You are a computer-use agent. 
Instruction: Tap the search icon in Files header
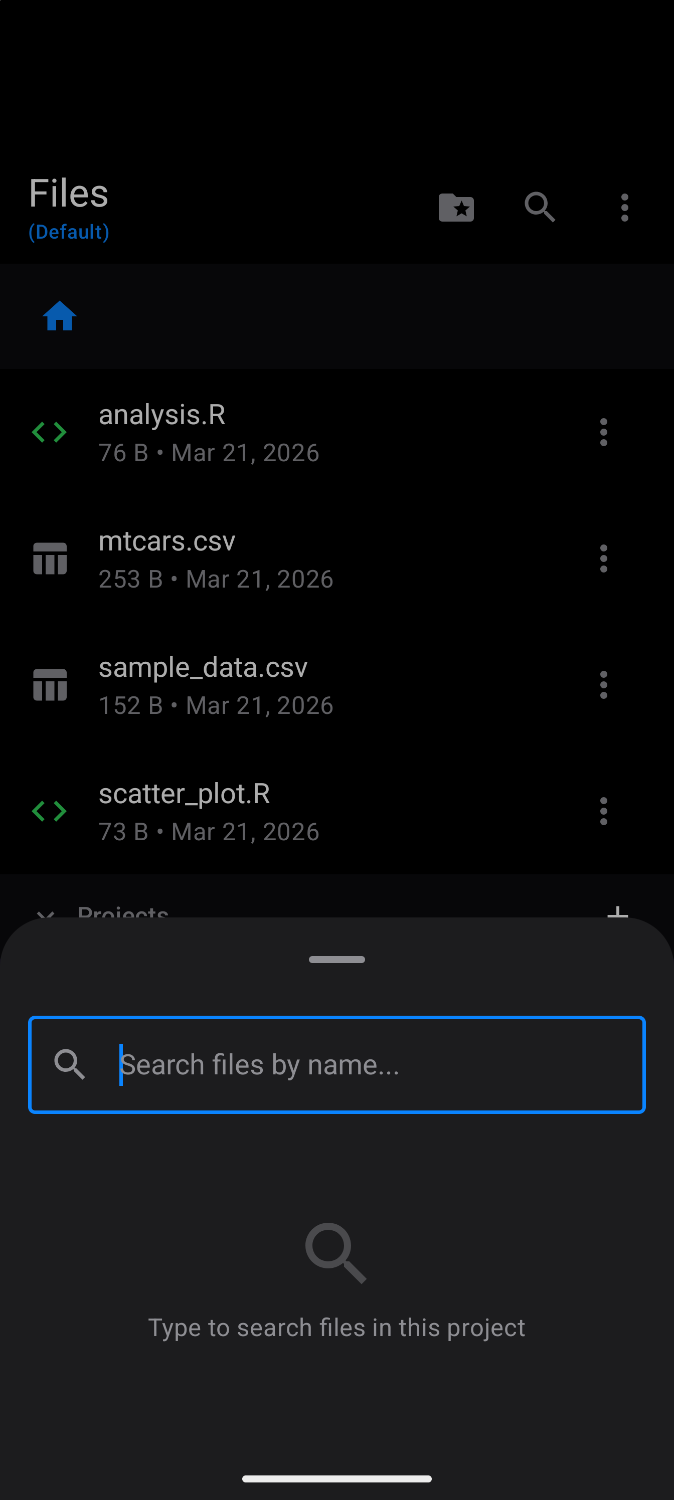pyautogui.click(x=540, y=207)
